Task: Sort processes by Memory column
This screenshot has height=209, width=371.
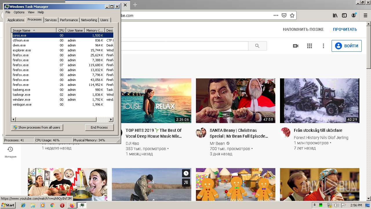Action: (94, 30)
